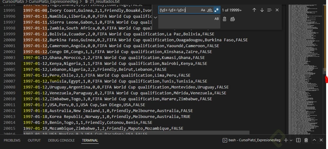Click the USA,Peru,0,1 USA Cup line
The width and height of the screenshot is (328, 149).
[x=84, y=105]
